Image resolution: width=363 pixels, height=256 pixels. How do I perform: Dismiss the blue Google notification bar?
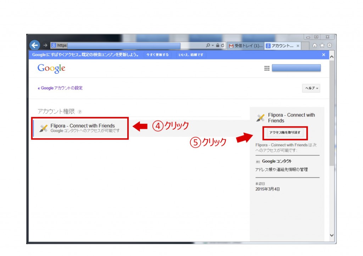pyautogui.click(x=323, y=55)
